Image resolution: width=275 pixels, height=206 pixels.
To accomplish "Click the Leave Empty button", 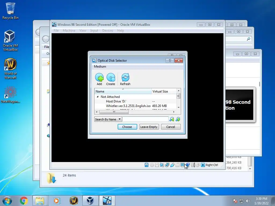I will tap(149, 127).
